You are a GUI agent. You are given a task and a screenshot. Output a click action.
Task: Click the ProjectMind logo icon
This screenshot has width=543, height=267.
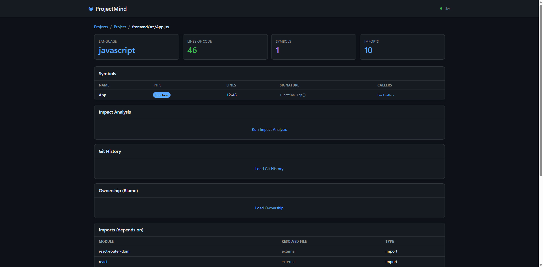pyautogui.click(x=91, y=9)
